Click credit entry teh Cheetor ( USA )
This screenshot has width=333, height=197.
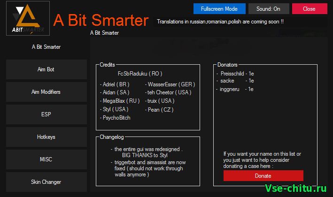point(168,92)
